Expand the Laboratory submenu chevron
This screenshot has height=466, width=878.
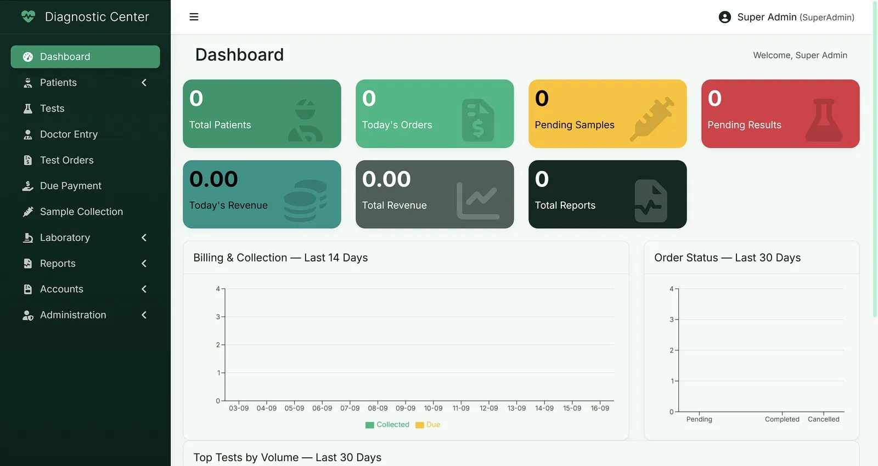[144, 237]
